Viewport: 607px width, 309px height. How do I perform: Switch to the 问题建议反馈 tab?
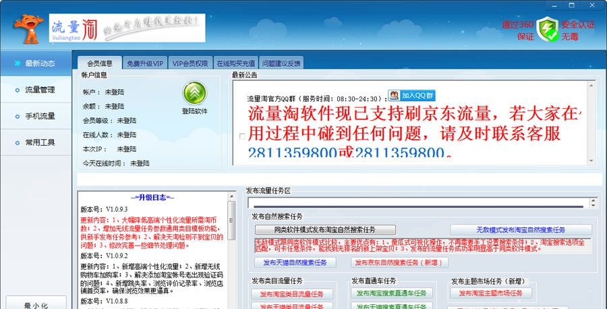[281, 63]
